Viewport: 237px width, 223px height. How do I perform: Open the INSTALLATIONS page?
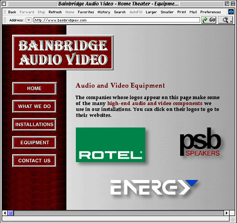34,124
